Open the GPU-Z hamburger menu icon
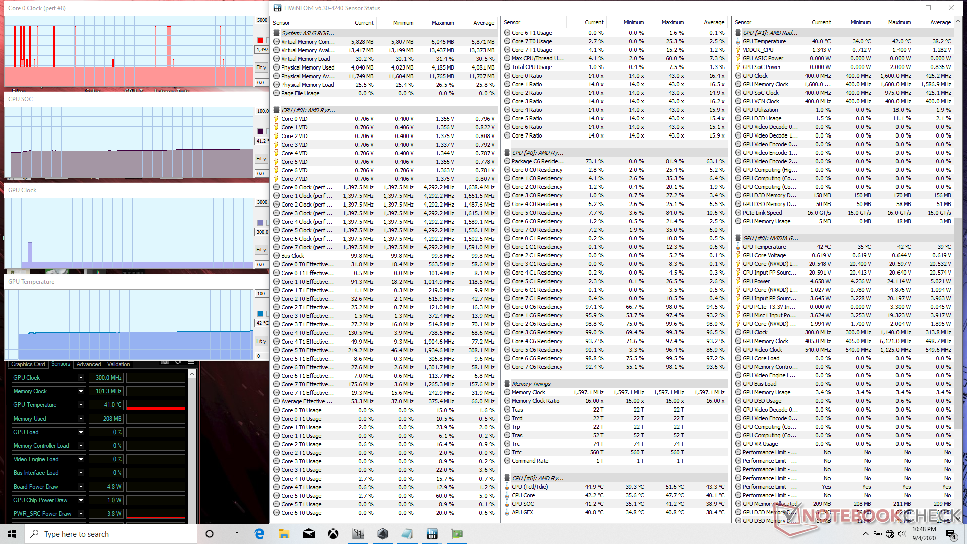 pyautogui.click(x=191, y=362)
